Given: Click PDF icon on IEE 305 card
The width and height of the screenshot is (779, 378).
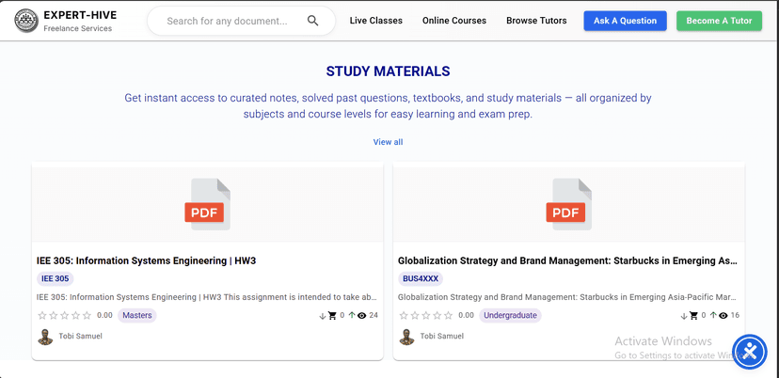Looking at the screenshot, I should [208, 204].
